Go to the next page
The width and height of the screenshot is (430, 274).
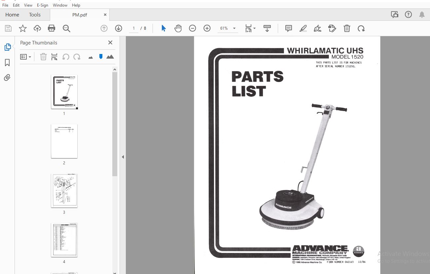point(119,28)
